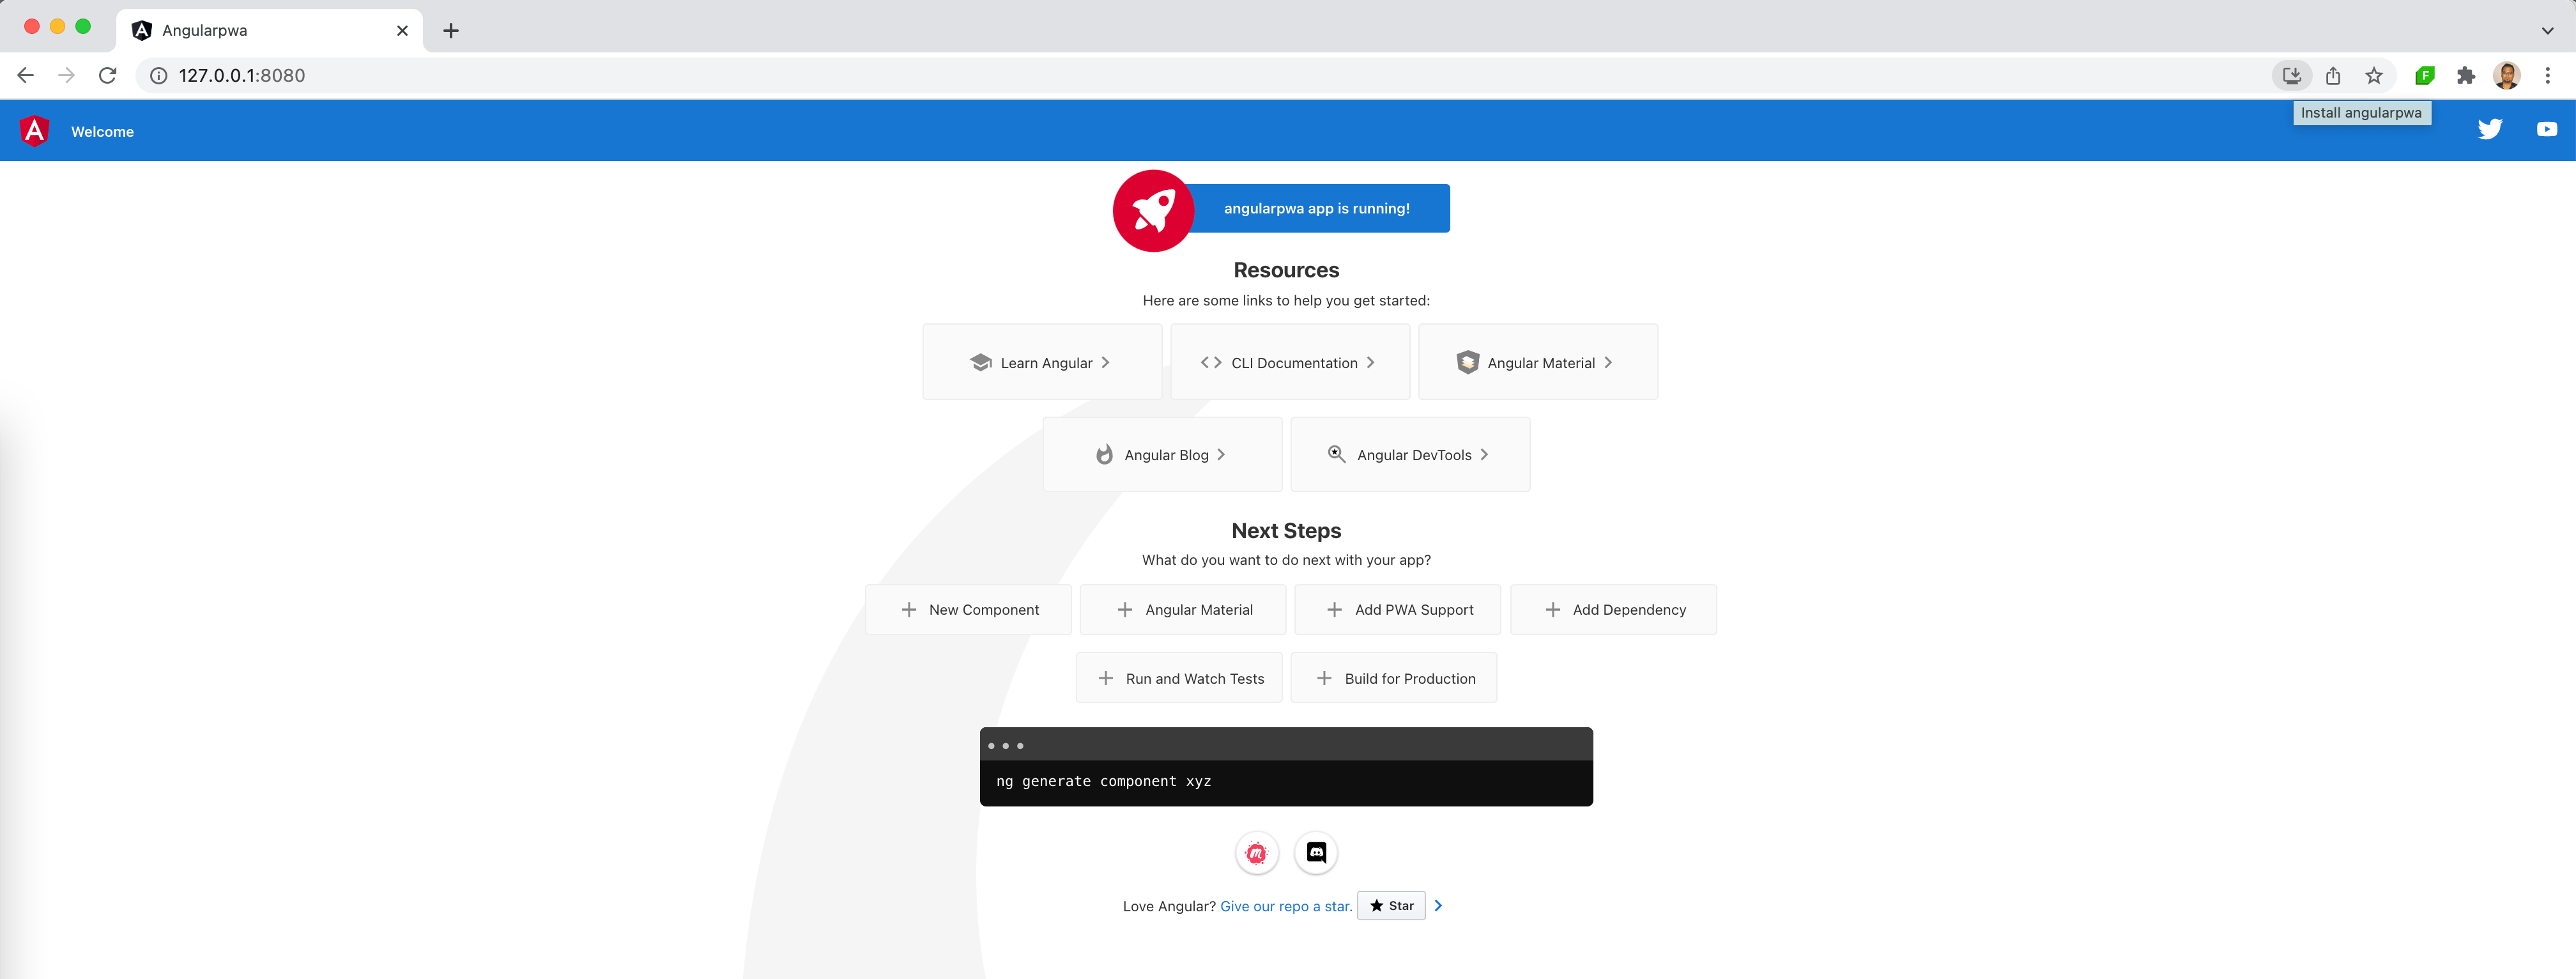
Task: Follow the 'Give our repo a star' link
Action: point(1286,906)
